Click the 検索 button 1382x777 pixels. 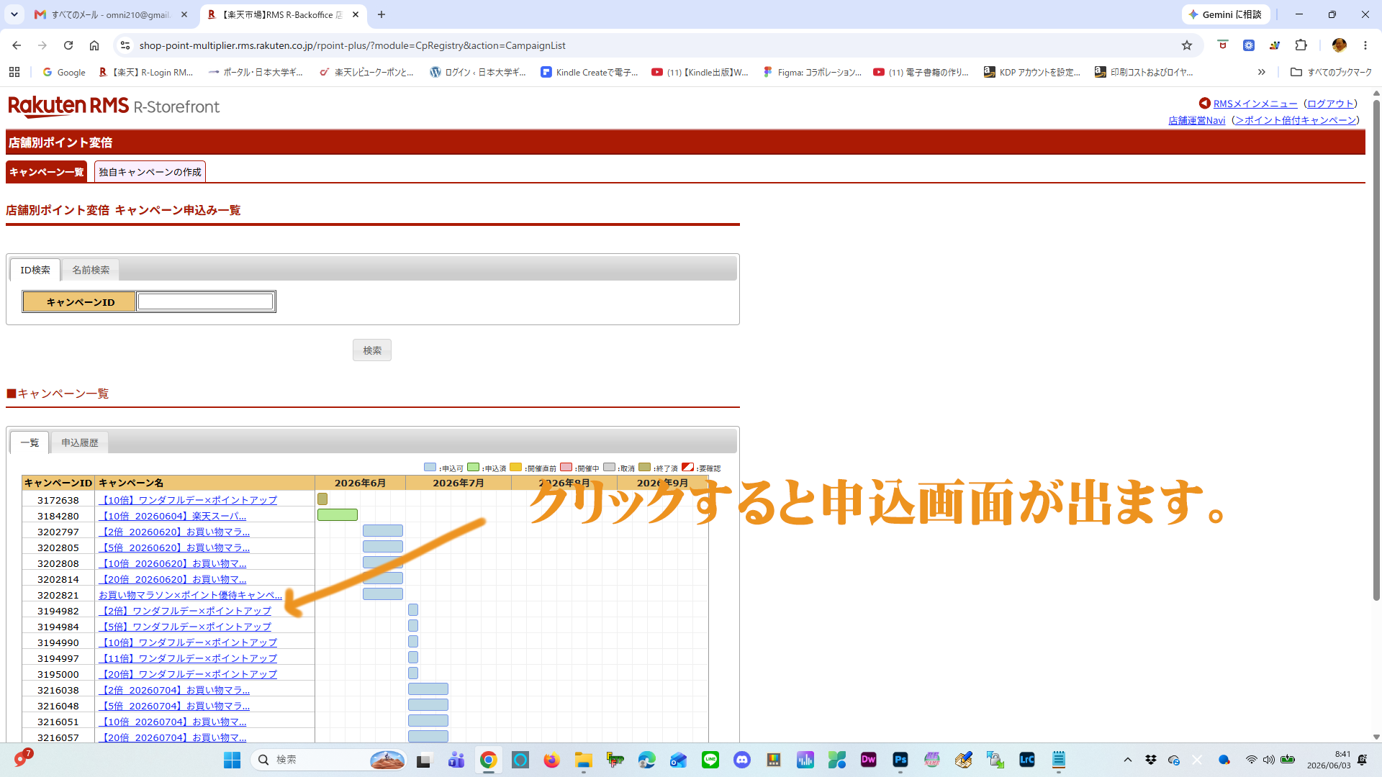click(372, 350)
